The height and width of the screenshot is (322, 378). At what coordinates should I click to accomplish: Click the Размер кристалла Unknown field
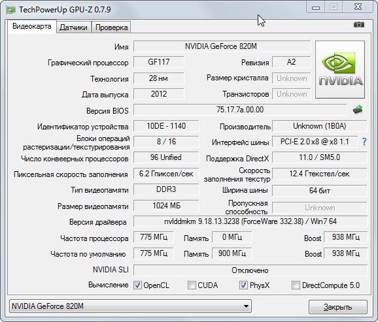click(x=291, y=78)
